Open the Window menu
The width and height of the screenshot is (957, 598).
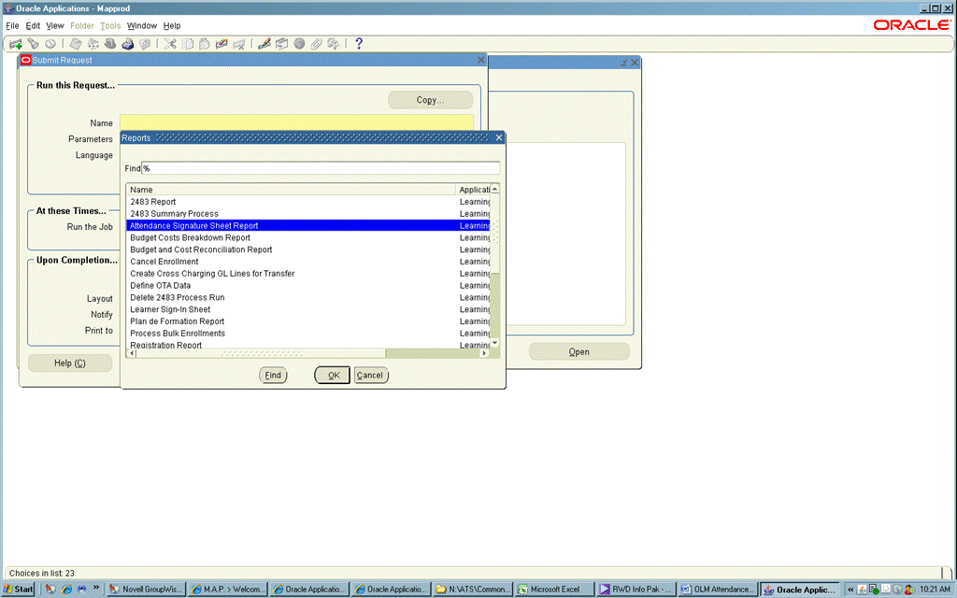(142, 25)
